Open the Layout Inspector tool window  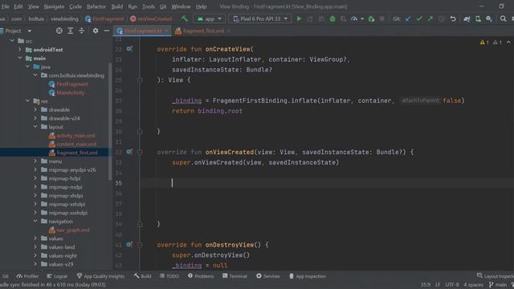tap(495, 276)
